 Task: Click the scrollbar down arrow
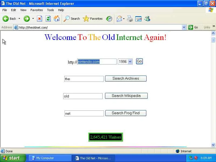click(x=213, y=145)
